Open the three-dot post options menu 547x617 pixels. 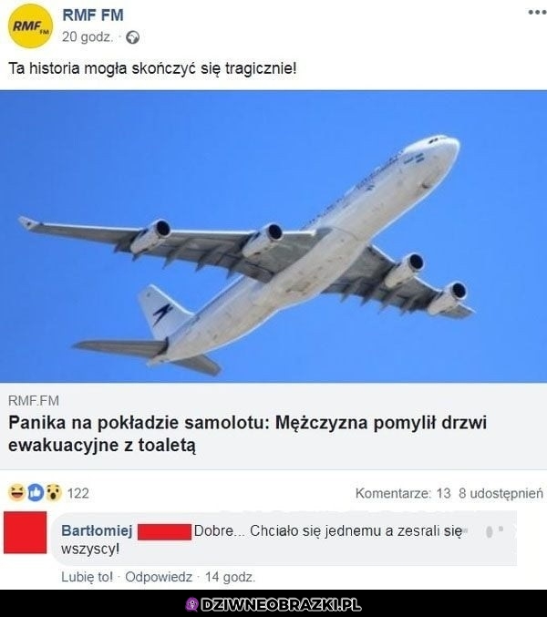click(x=537, y=12)
